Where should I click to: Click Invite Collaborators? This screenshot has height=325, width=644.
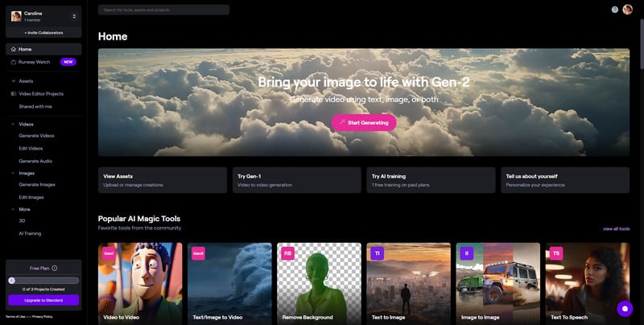pyautogui.click(x=43, y=32)
